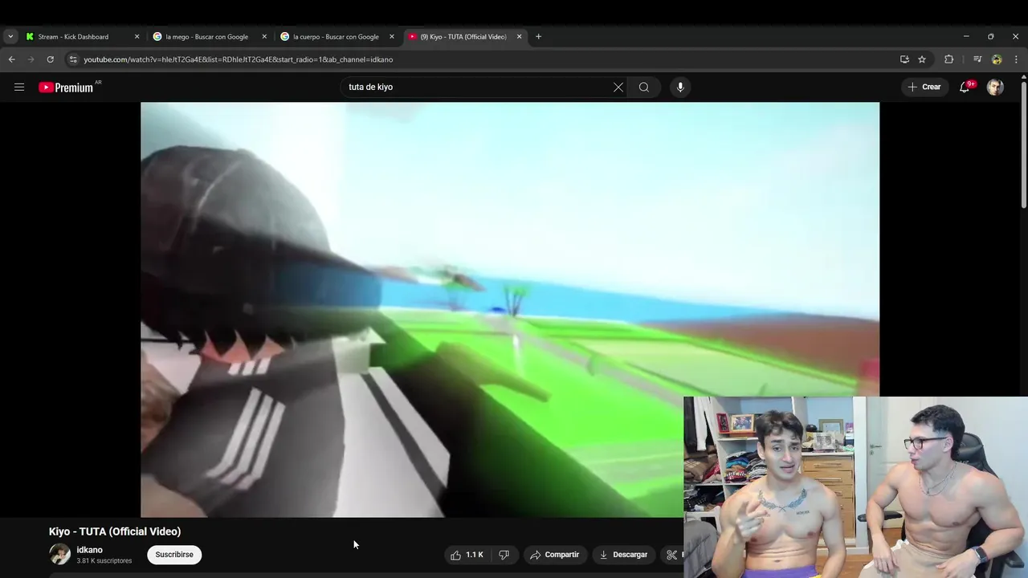Screen dimensions: 1028x578
Task: Open media controls icon in toolbar
Action: click(x=977, y=59)
